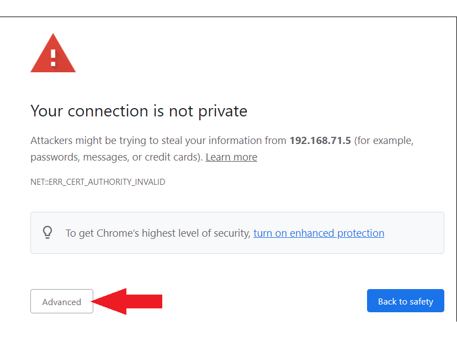This screenshot has height=347, width=457.
Task: Open the Advanced options button
Action: pos(62,301)
